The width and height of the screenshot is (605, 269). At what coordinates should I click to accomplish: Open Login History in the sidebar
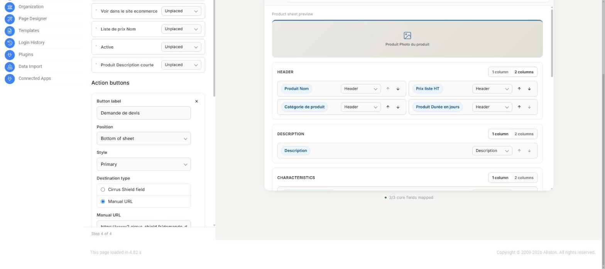[31, 42]
